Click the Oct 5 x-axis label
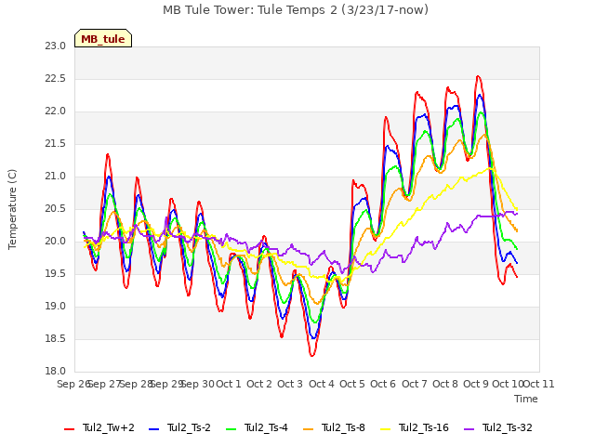 point(352,384)
